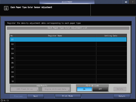Select row 02 in the adjustment list

68,44
